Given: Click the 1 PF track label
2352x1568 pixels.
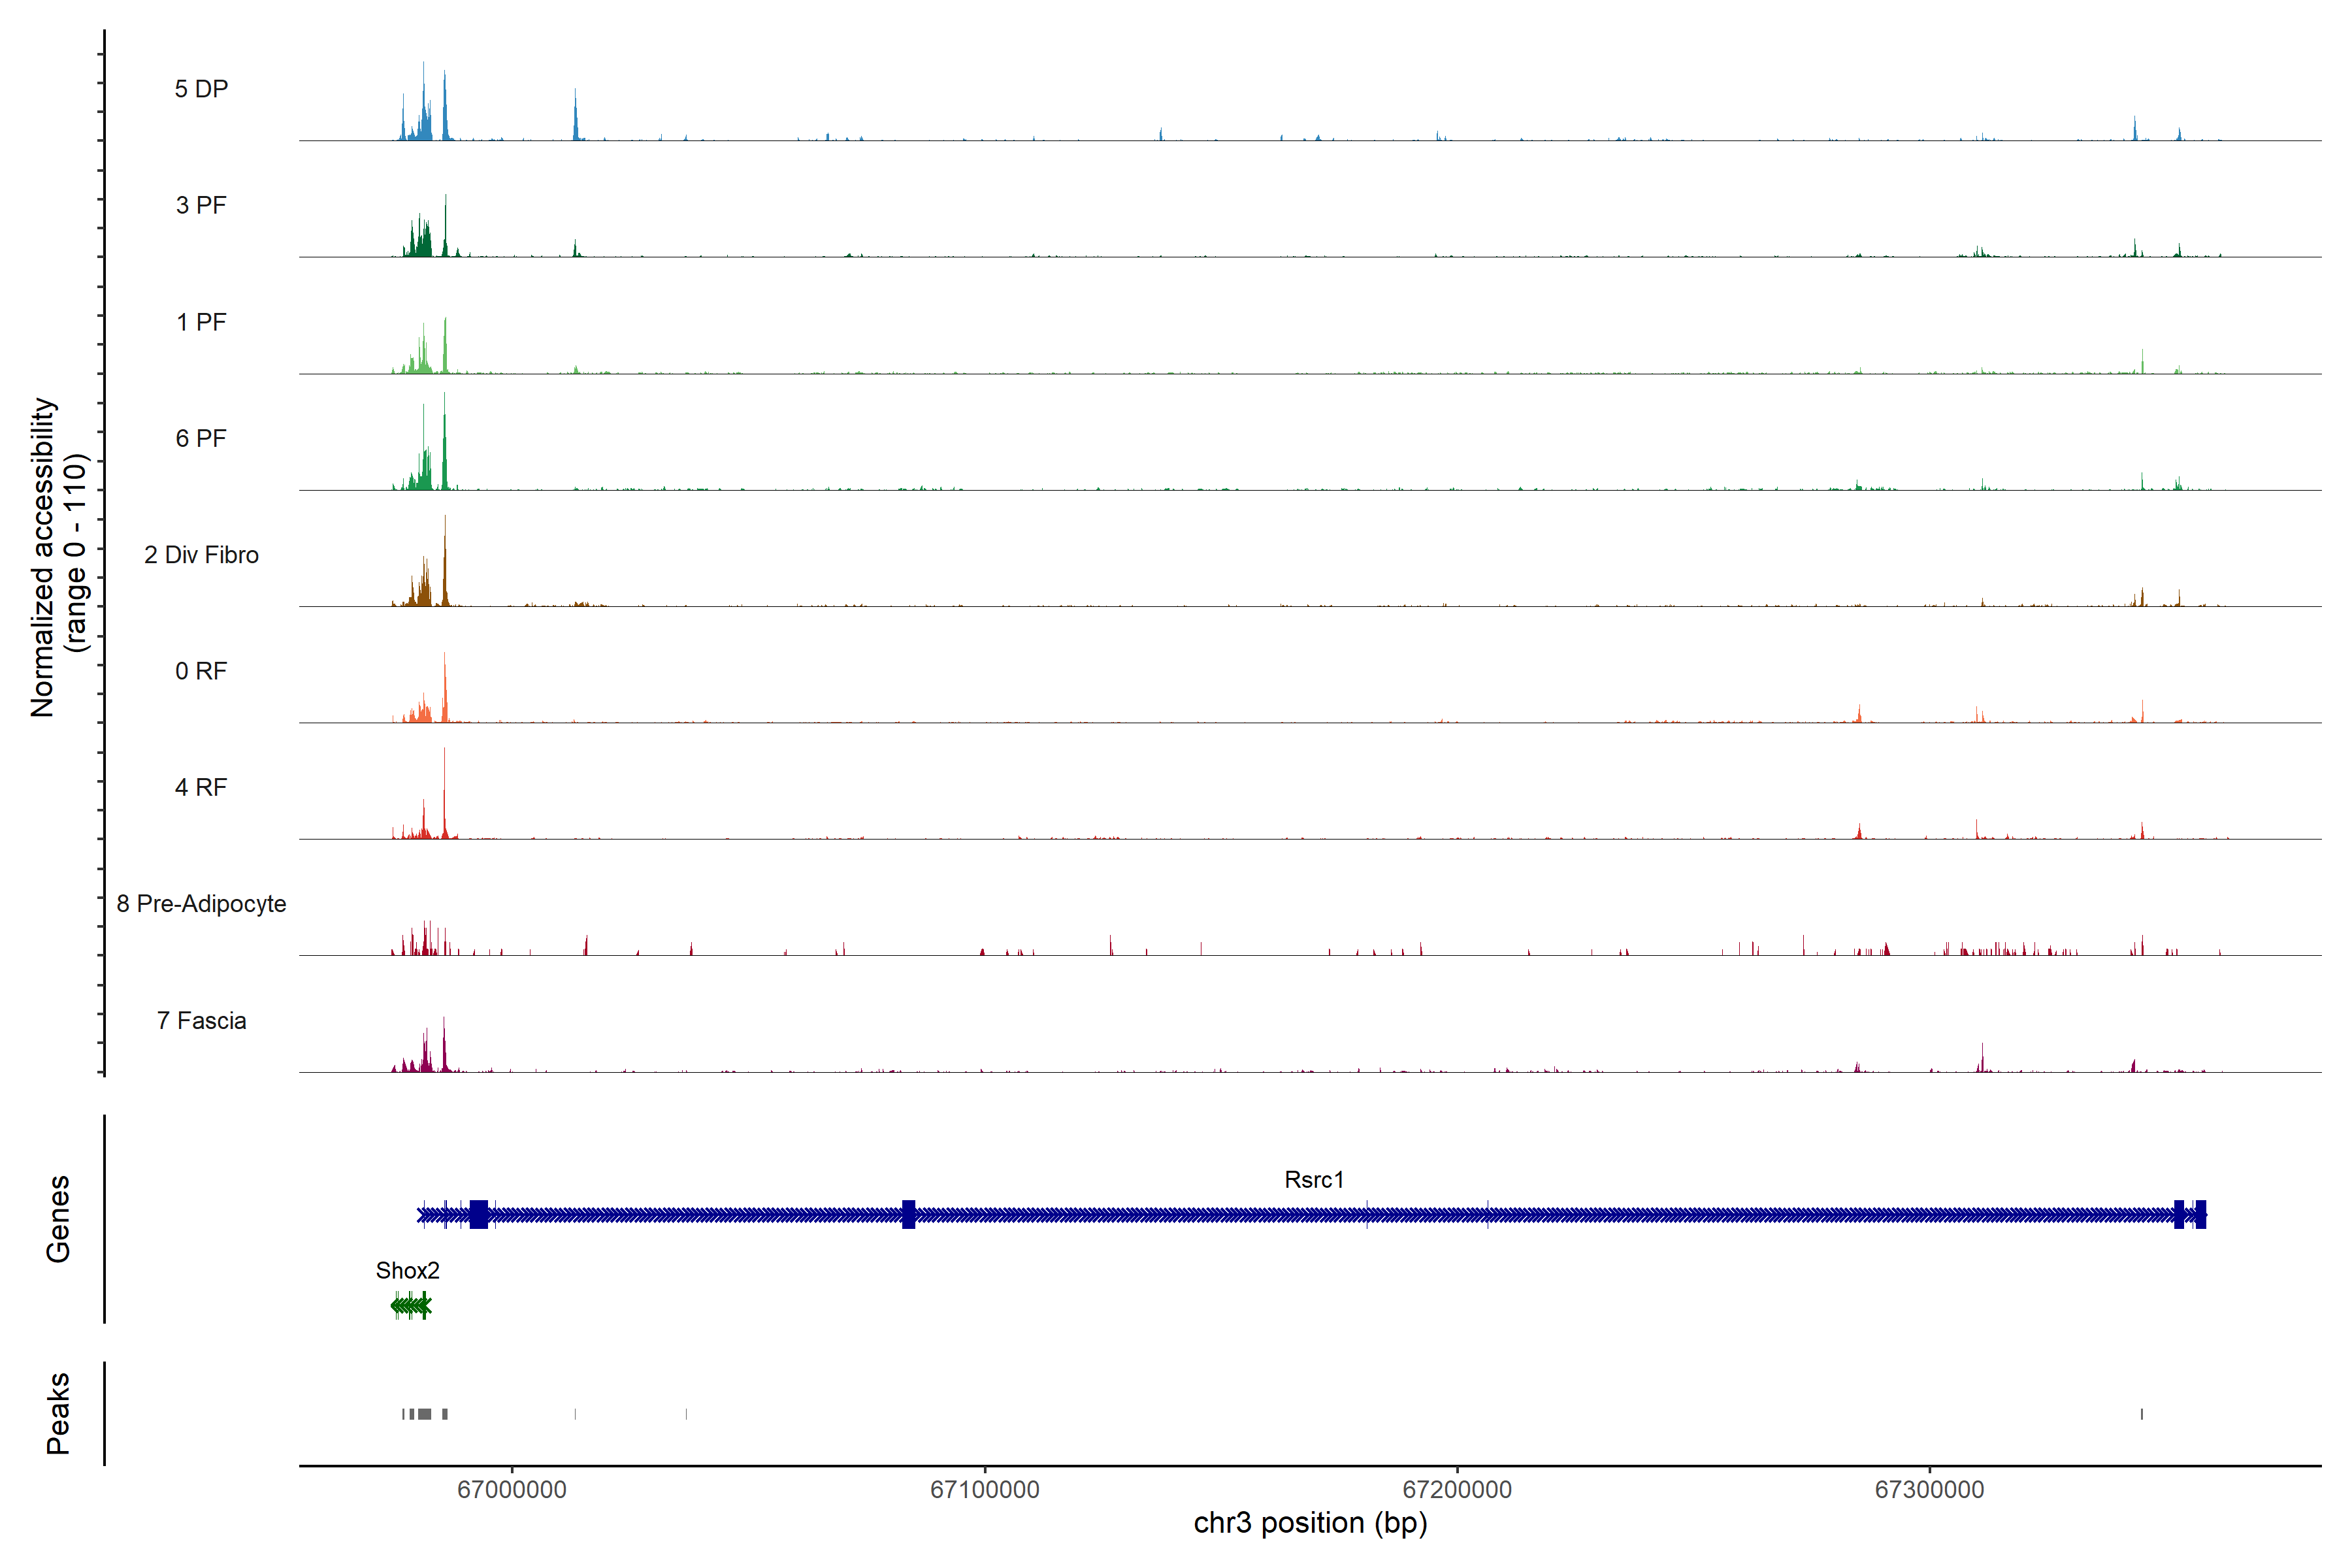Looking at the screenshot, I should pos(201,322).
